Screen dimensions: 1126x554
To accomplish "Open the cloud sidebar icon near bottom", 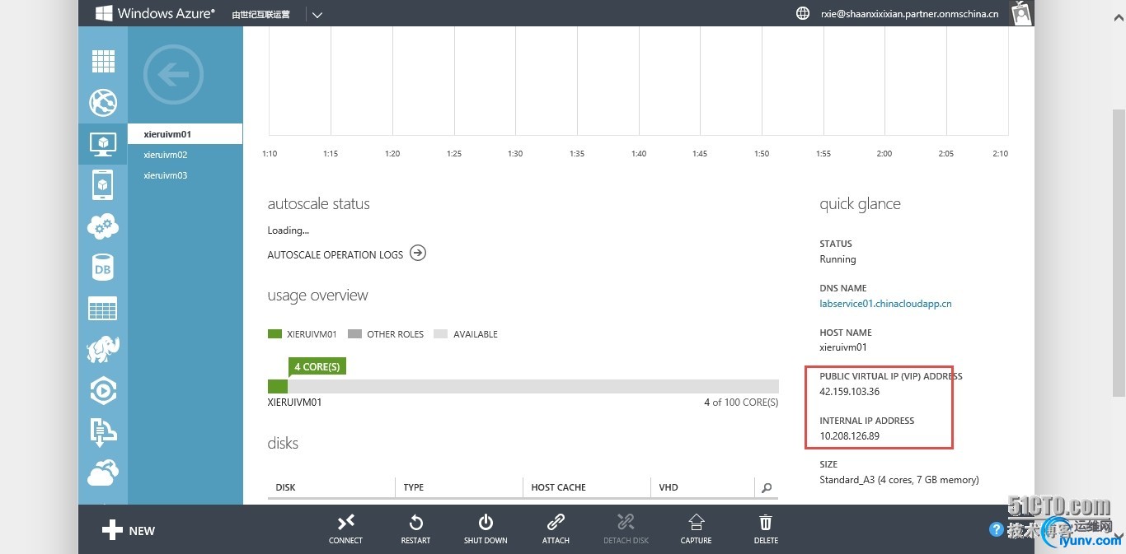I will (x=103, y=473).
